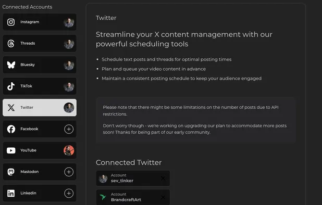Click the Instagram profile avatar
322x205 pixels.
pos(69,22)
